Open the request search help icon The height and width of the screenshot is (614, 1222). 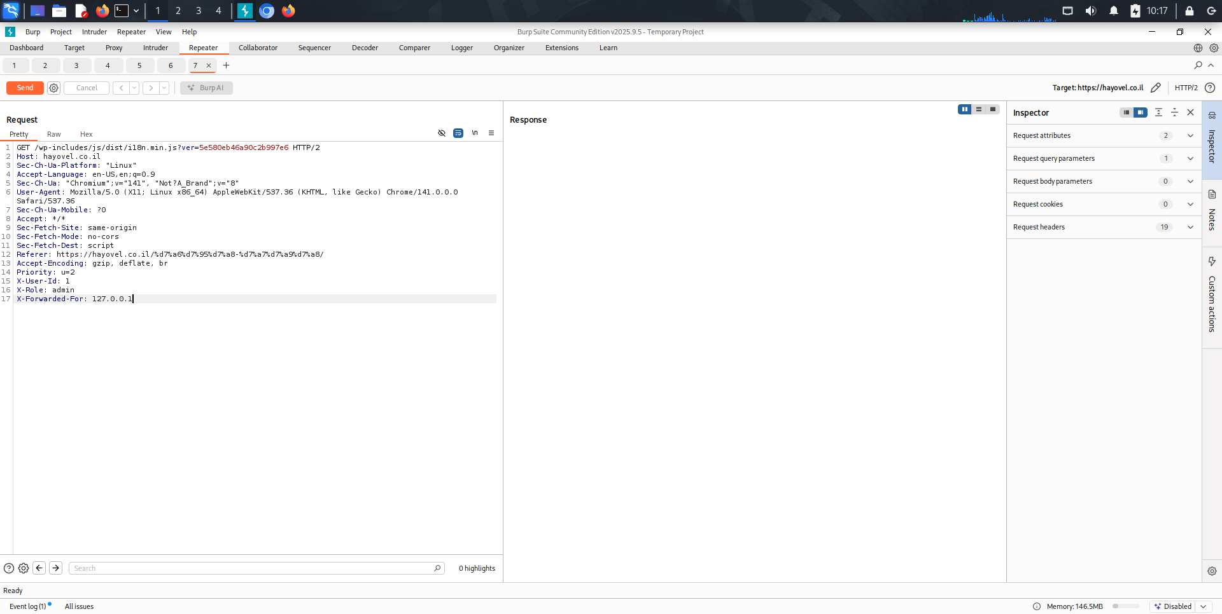9,568
